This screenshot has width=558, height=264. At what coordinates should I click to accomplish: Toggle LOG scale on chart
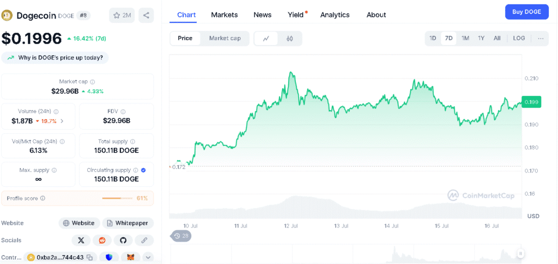(519, 38)
